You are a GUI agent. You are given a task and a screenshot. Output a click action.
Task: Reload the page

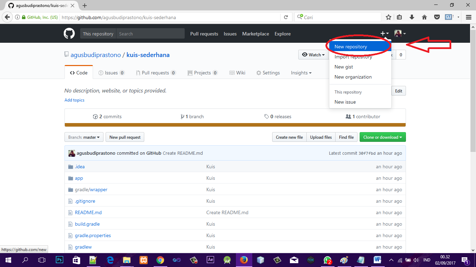[x=286, y=17]
